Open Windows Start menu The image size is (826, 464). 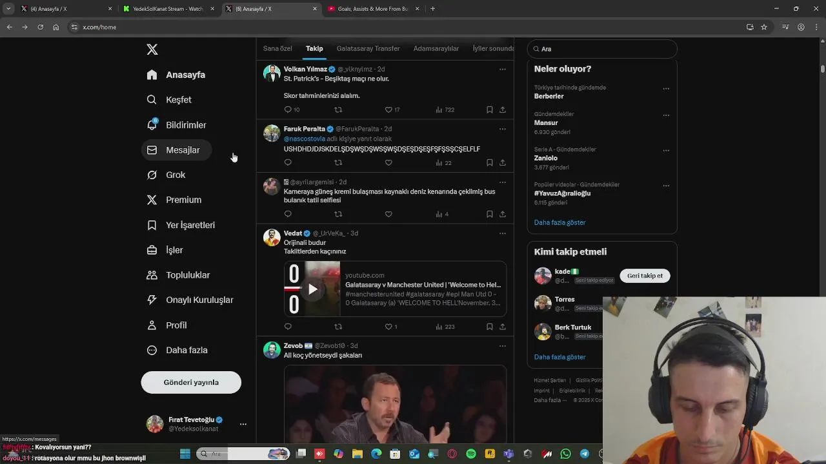[x=185, y=454]
